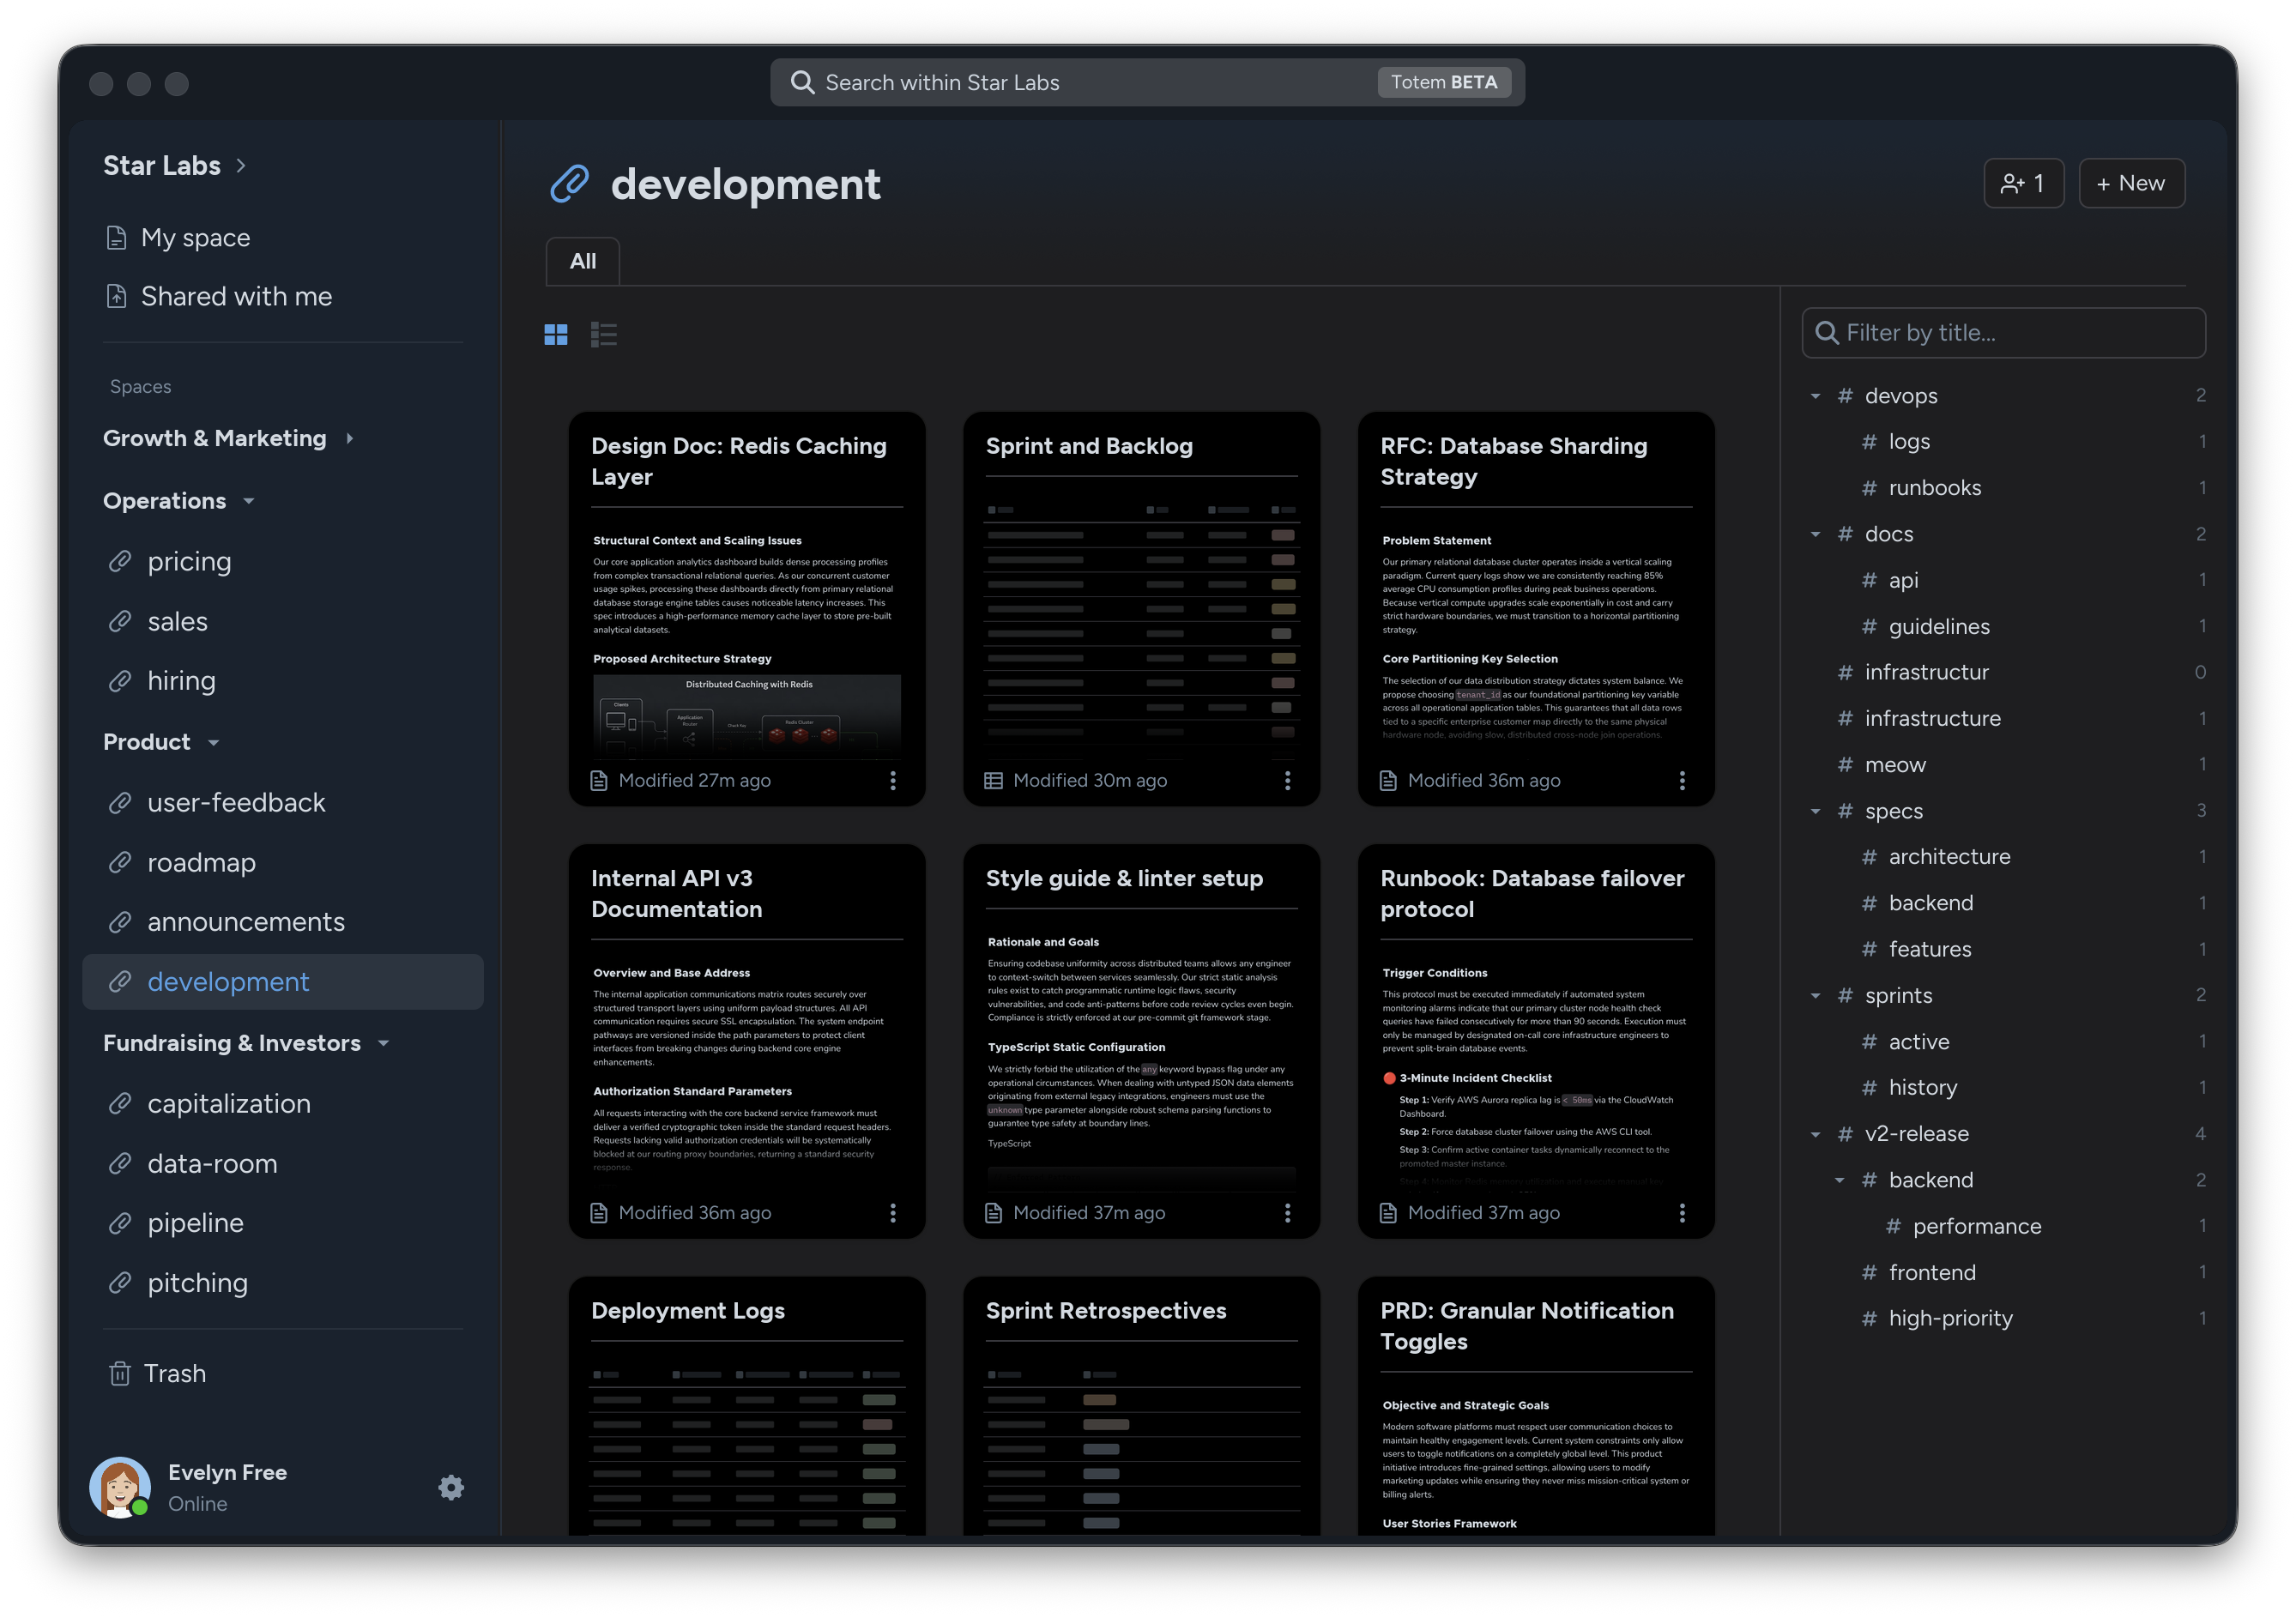Open options menu for Internal API v3 card
2296x1618 pixels.
tap(892, 1212)
